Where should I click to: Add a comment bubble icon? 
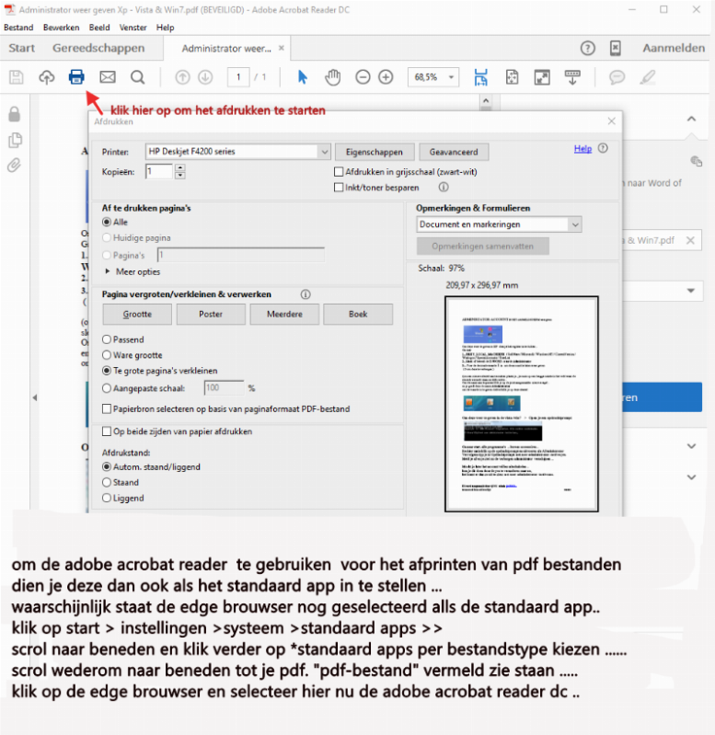pos(617,77)
